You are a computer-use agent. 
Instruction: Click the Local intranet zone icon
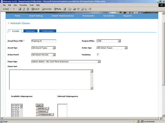142,121
